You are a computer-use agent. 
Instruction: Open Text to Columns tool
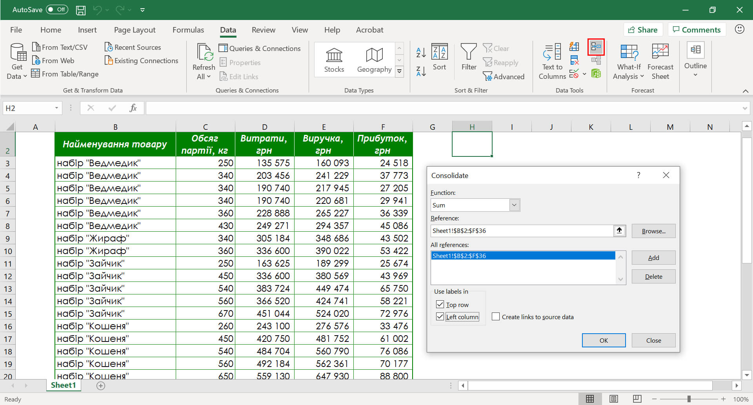point(552,61)
